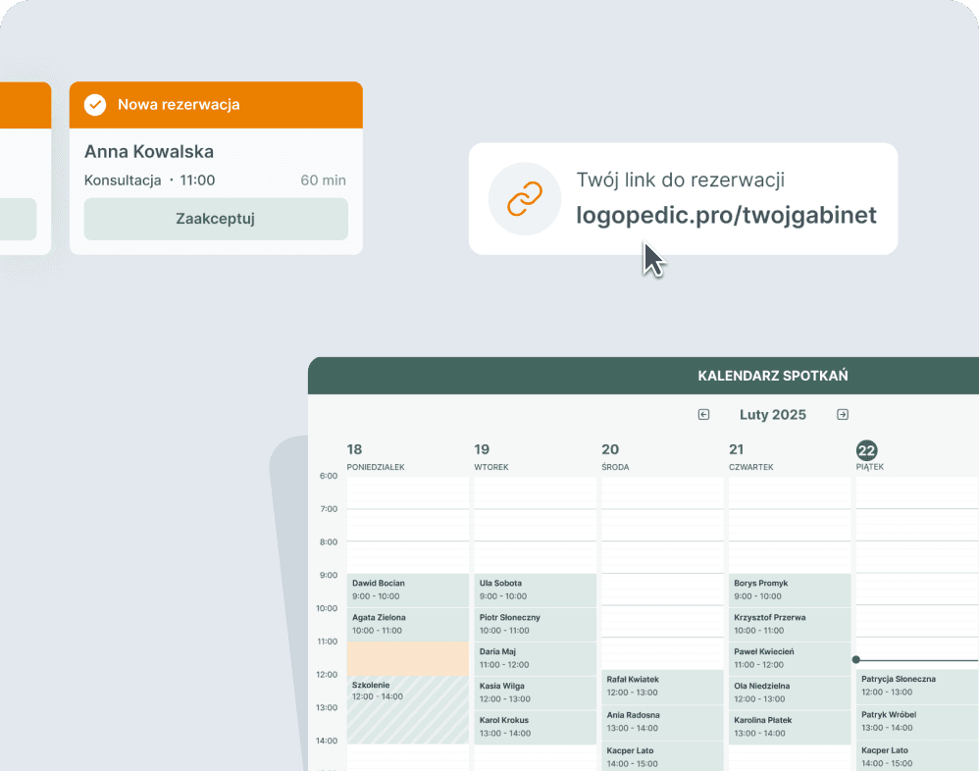Click the 12:00 time label
This screenshot has width=979, height=771.
pos(327,674)
